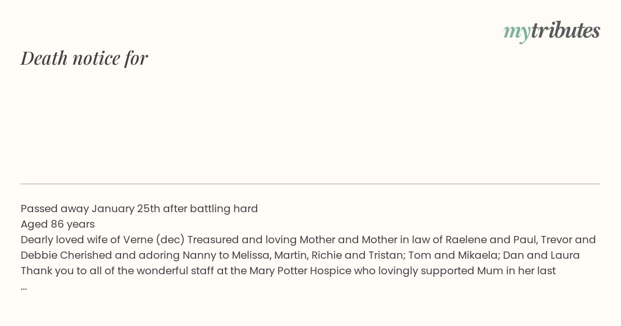This screenshot has width=621, height=326.
Task: Click the dark "tributes" part of logo
Action: point(566,31)
